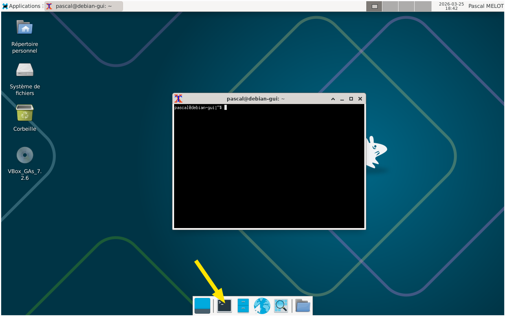Select the Répertoire personnel desktop icon

pos(25,28)
